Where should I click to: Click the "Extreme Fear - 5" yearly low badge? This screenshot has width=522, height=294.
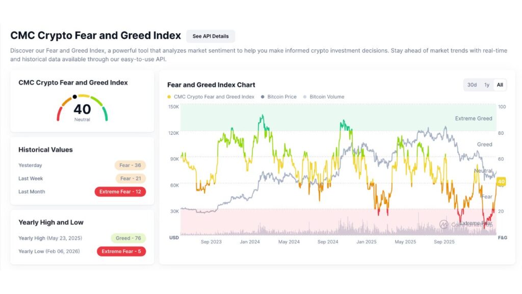121,251
